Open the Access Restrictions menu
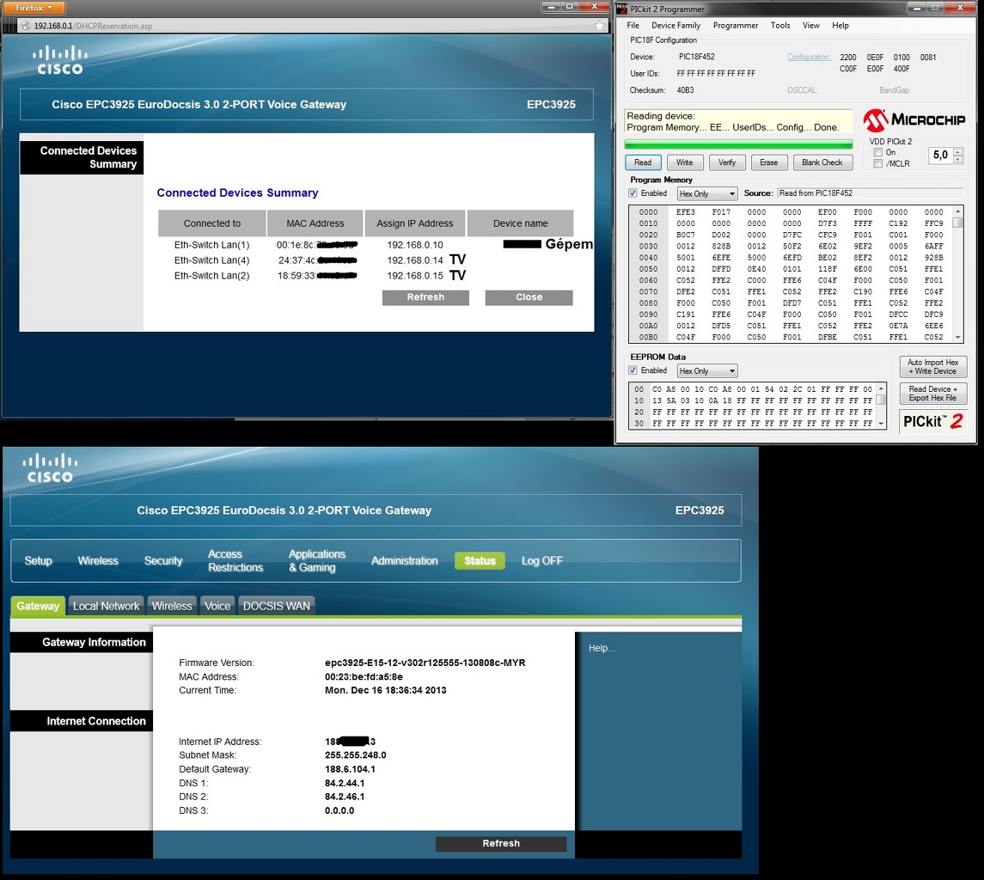 (x=235, y=561)
